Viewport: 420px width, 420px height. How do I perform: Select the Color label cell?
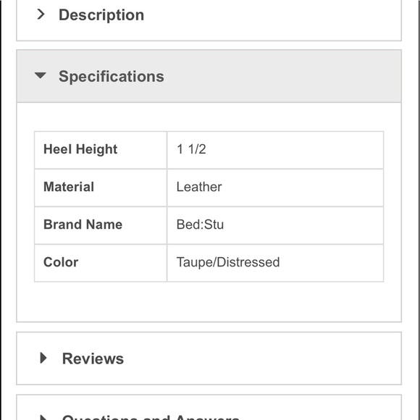click(x=101, y=263)
